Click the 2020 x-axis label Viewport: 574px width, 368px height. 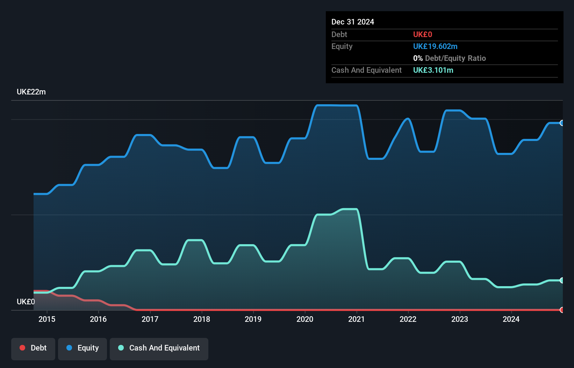305,319
